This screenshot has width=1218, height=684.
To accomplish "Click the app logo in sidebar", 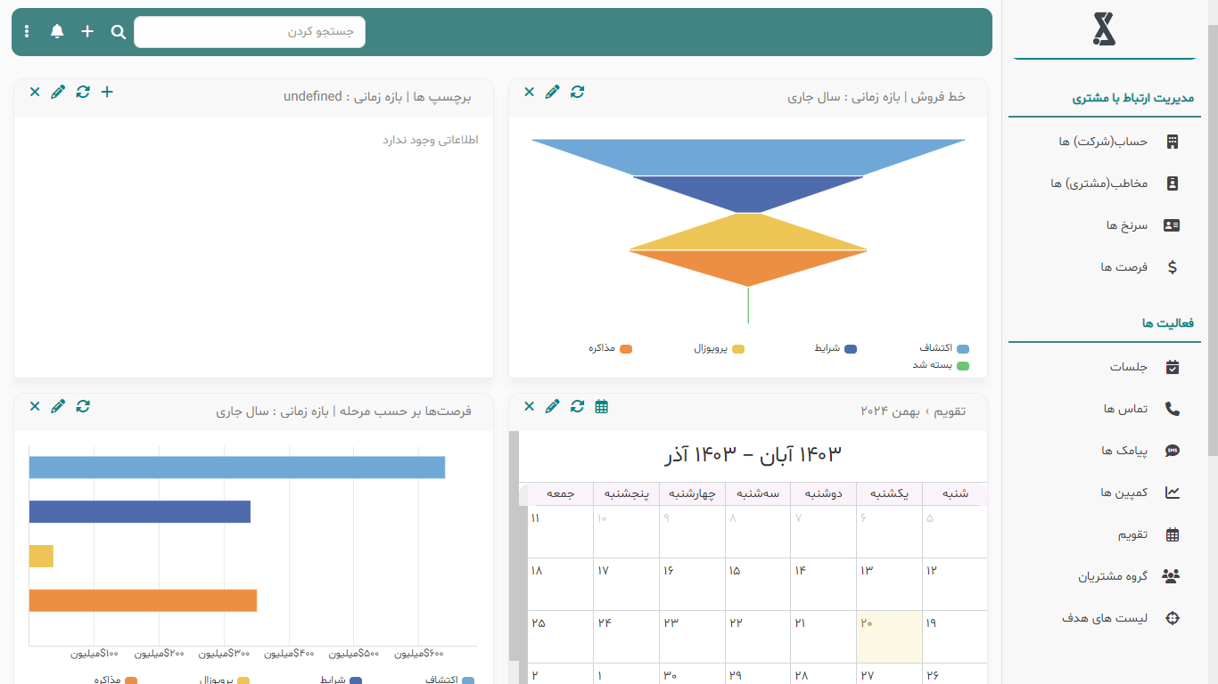I will (1105, 30).
